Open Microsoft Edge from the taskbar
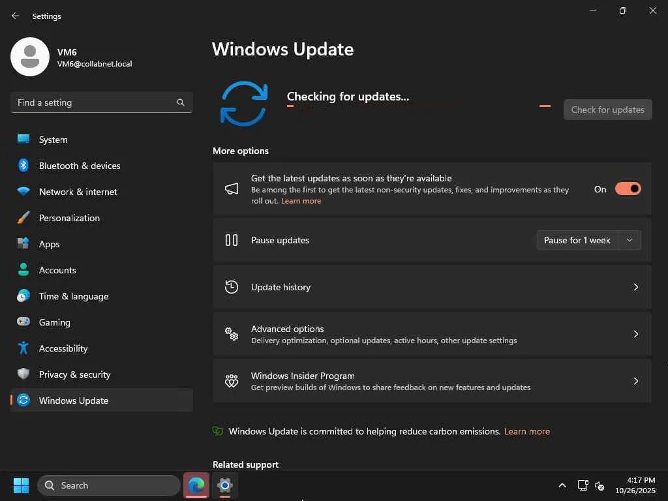Viewport: 668px width, 501px height. tap(196, 485)
